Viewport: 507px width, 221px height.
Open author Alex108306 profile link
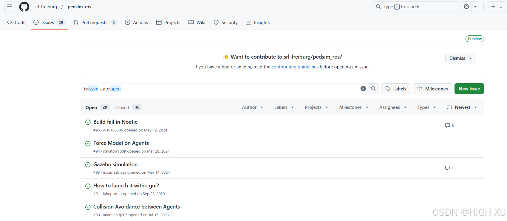[x=113, y=130]
